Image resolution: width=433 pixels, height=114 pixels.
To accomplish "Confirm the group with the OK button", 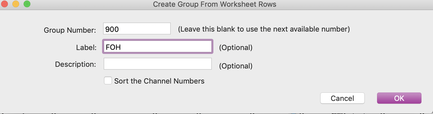I will tap(399, 98).
